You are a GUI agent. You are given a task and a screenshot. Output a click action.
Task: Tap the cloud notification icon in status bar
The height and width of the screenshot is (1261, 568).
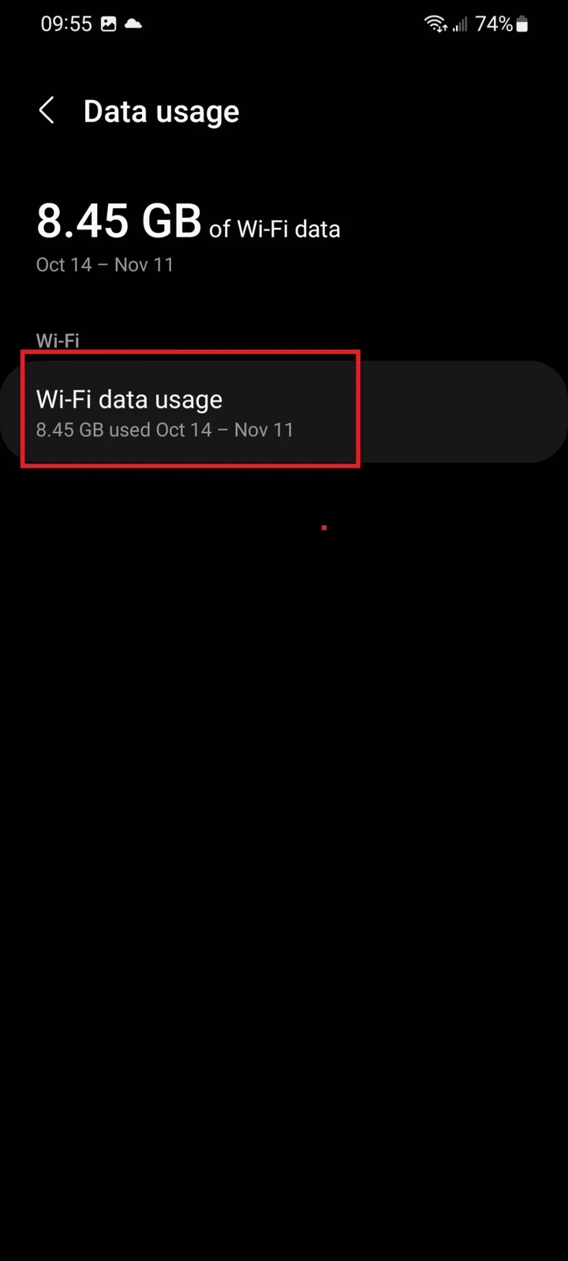[x=133, y=24]
